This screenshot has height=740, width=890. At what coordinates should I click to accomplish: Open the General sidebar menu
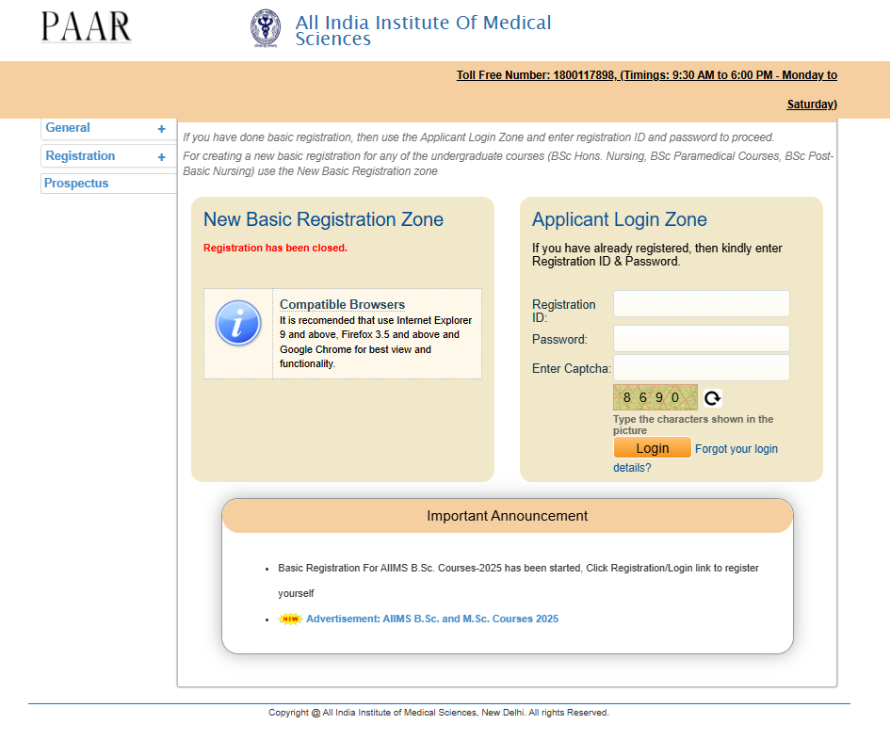point(68,128)
